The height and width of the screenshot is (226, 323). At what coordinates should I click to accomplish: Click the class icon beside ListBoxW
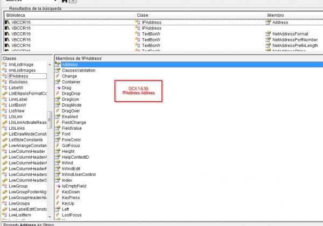pos(4,105)
